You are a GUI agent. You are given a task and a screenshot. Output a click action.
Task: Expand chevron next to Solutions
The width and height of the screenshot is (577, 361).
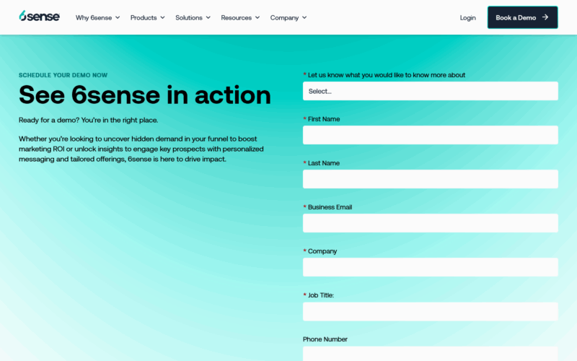208,17
